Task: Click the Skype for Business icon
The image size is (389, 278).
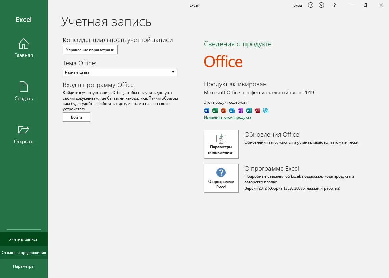Action: coord(266,111)
